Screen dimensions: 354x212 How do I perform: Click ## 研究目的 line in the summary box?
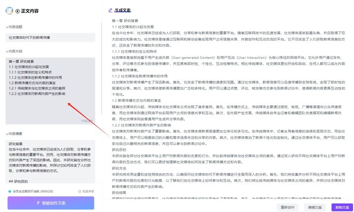coord(18,182)
